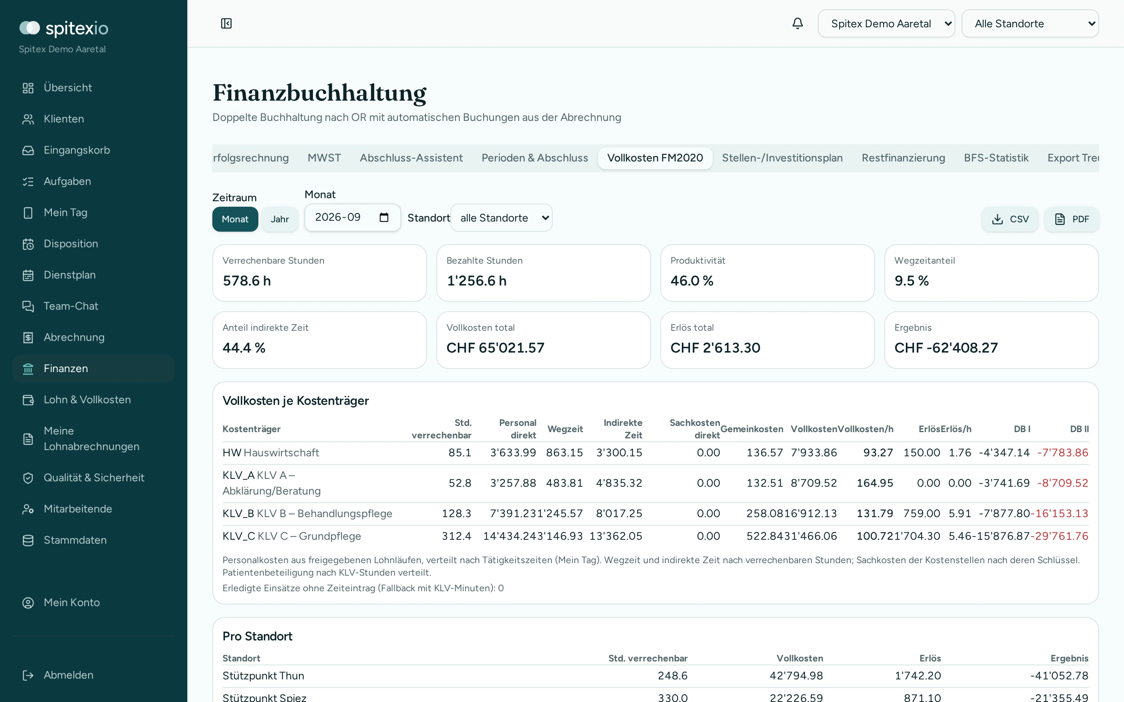Click the Disposition calendar-clock icon
Screen dimensions: 1124x702
[x=28, y=244]
